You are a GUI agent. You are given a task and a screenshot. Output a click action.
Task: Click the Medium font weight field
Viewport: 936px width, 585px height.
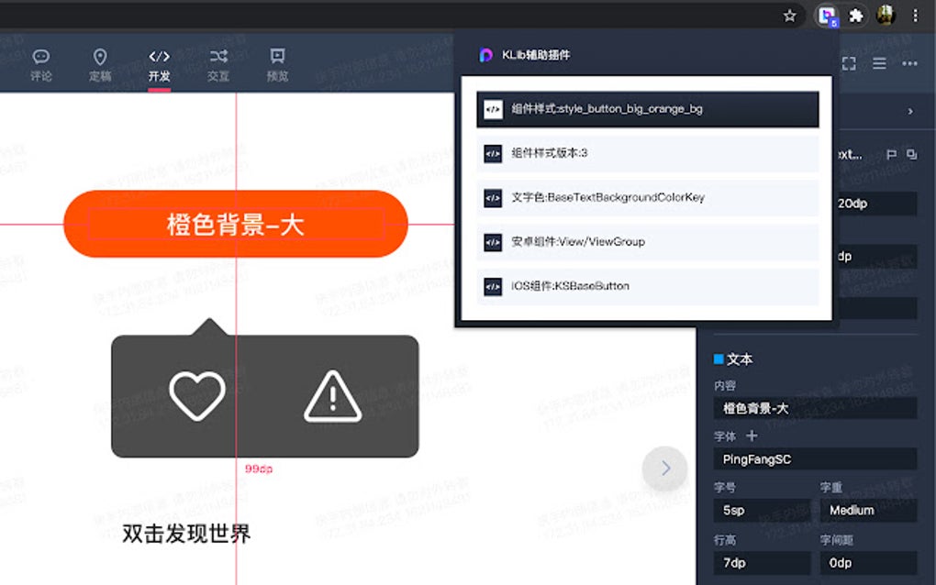click(868, 511)
